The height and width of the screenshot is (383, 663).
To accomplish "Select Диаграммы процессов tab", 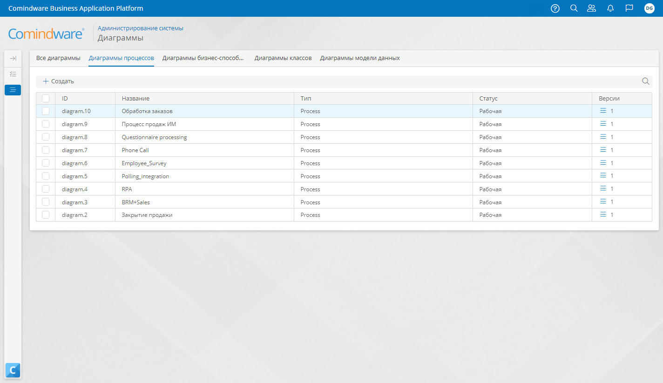I will pos(122,58).
